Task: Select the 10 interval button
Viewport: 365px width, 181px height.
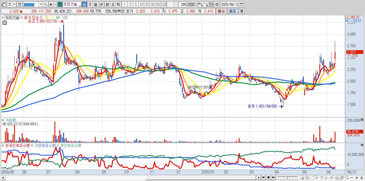Action: (141, 4)
